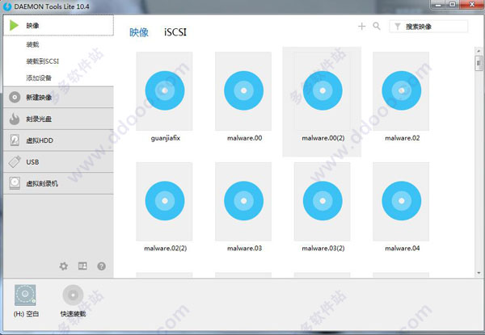Open the 装载 sidebar entry

(x=32, y=44)
